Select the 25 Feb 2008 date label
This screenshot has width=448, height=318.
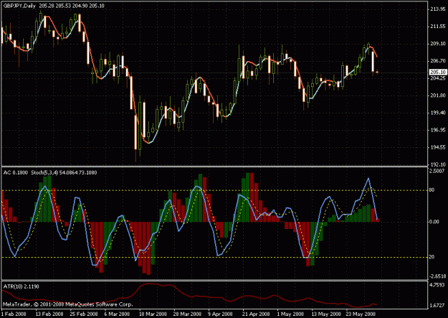click(84, 314)
